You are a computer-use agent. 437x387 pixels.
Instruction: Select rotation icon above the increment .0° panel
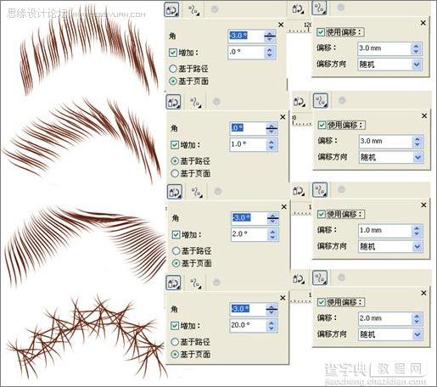coord(171,9)
